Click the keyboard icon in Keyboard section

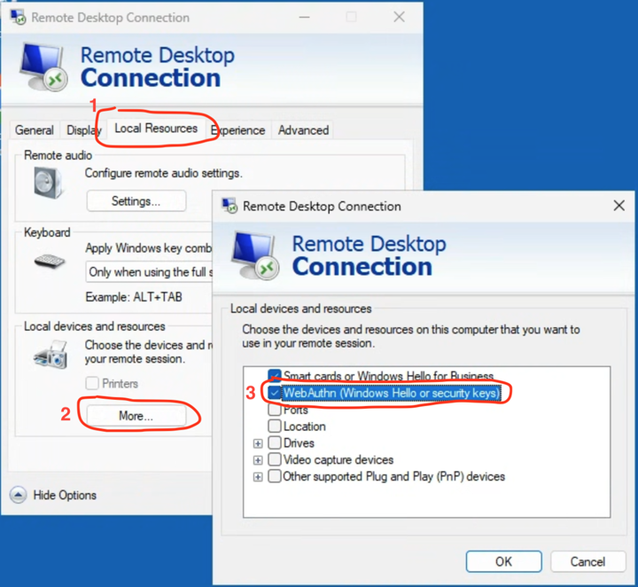coord(50,261)
